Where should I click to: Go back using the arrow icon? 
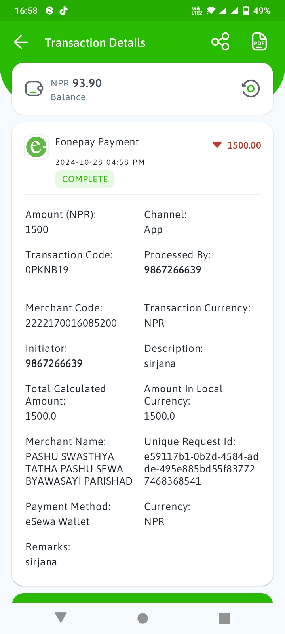point(21,42)
